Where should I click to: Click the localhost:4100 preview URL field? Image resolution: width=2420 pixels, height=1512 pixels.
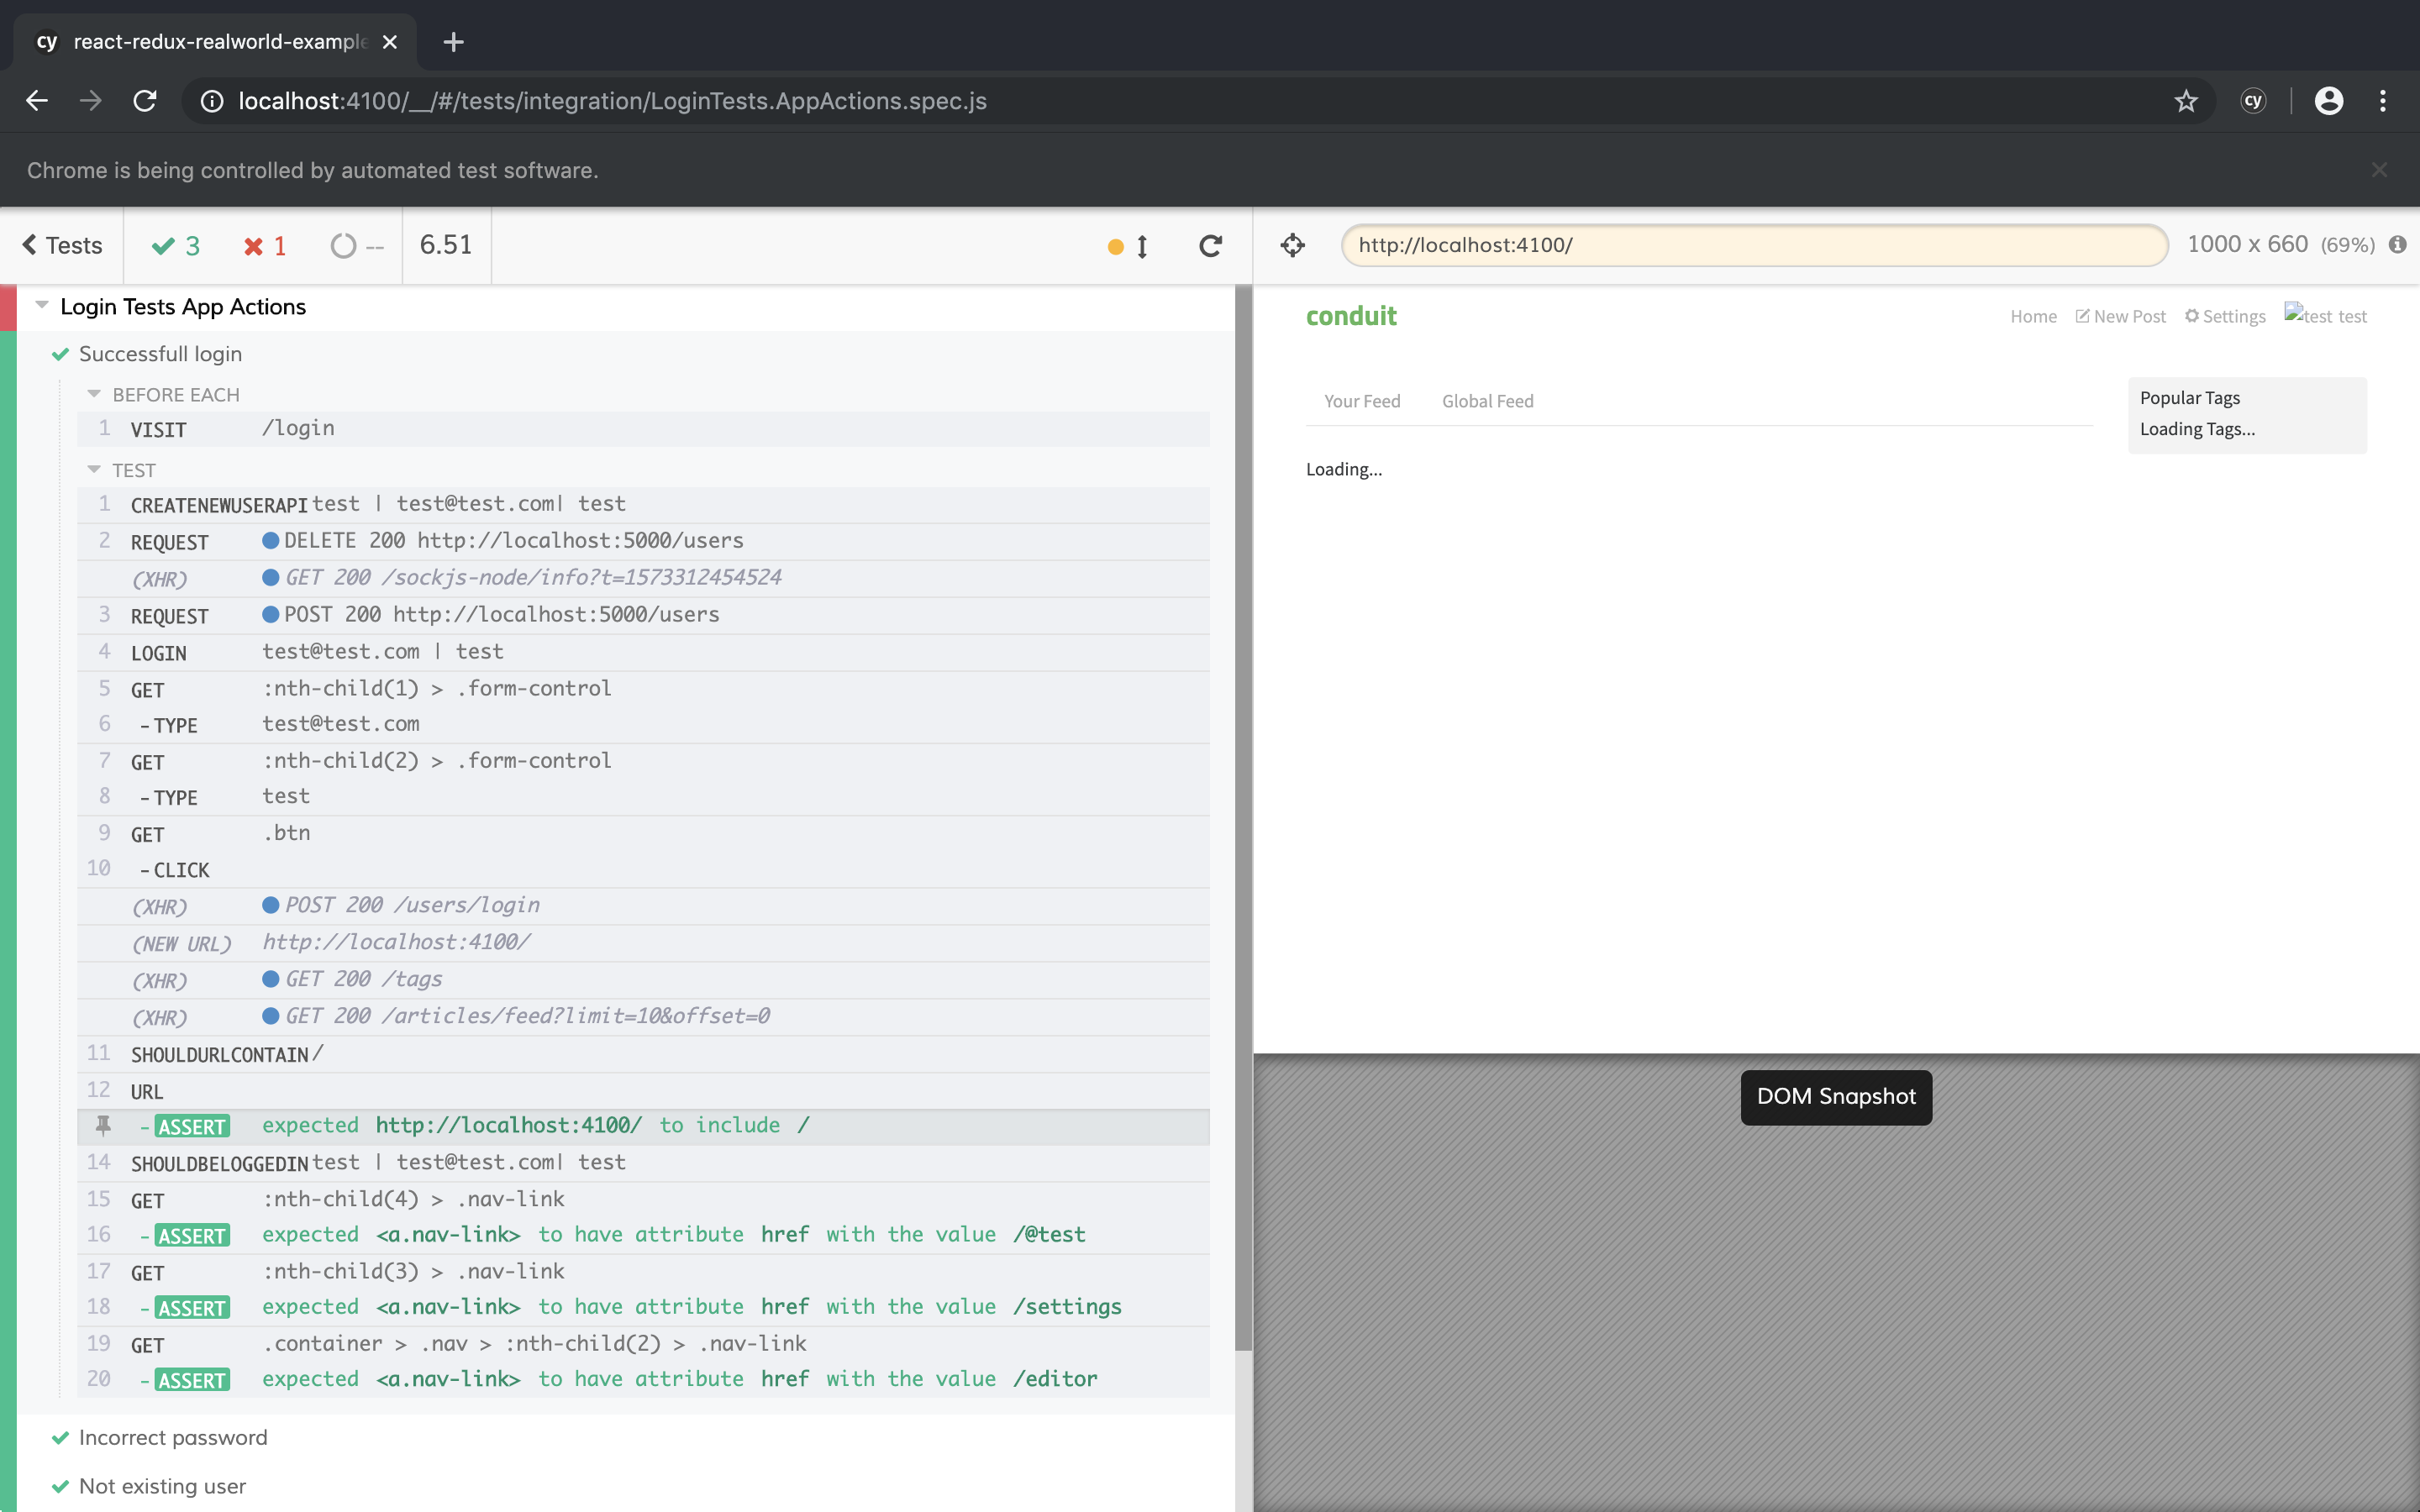click(x=1754, y=245)
